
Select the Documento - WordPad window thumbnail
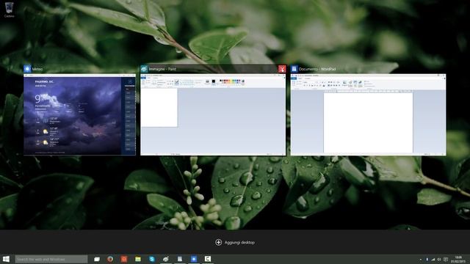point(368,114)
